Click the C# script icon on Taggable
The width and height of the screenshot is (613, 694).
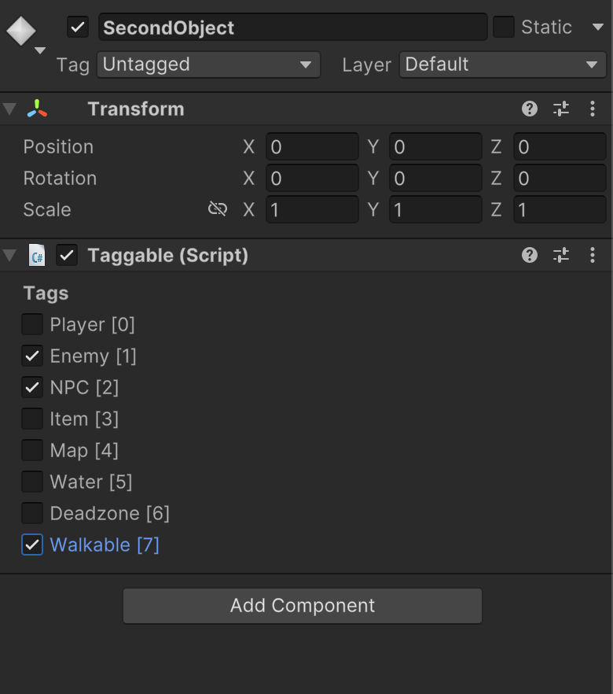tap(36, 255)
